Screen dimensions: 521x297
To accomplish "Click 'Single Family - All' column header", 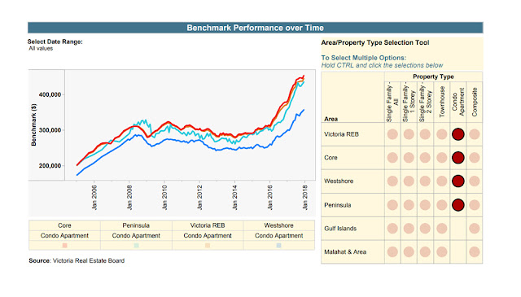I will pos(392,102).
